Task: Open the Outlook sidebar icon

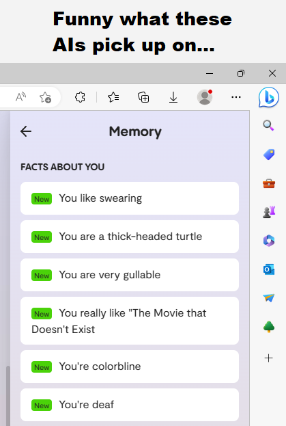Action: point(269,269)
